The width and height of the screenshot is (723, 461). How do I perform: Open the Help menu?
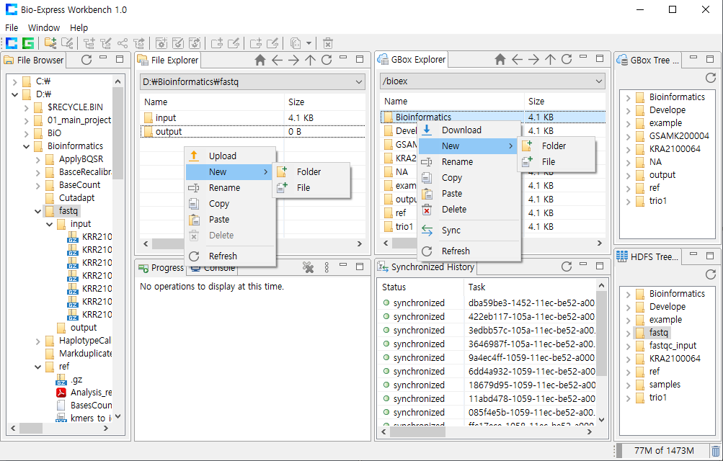[x=79, y=27]
